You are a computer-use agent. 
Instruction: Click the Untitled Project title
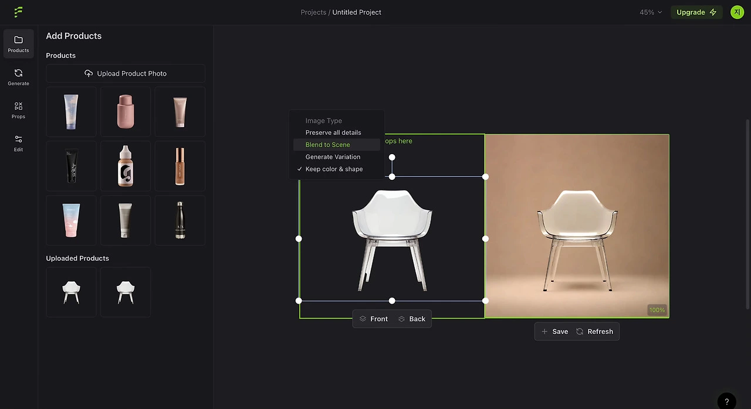click(x=357, y=12)
